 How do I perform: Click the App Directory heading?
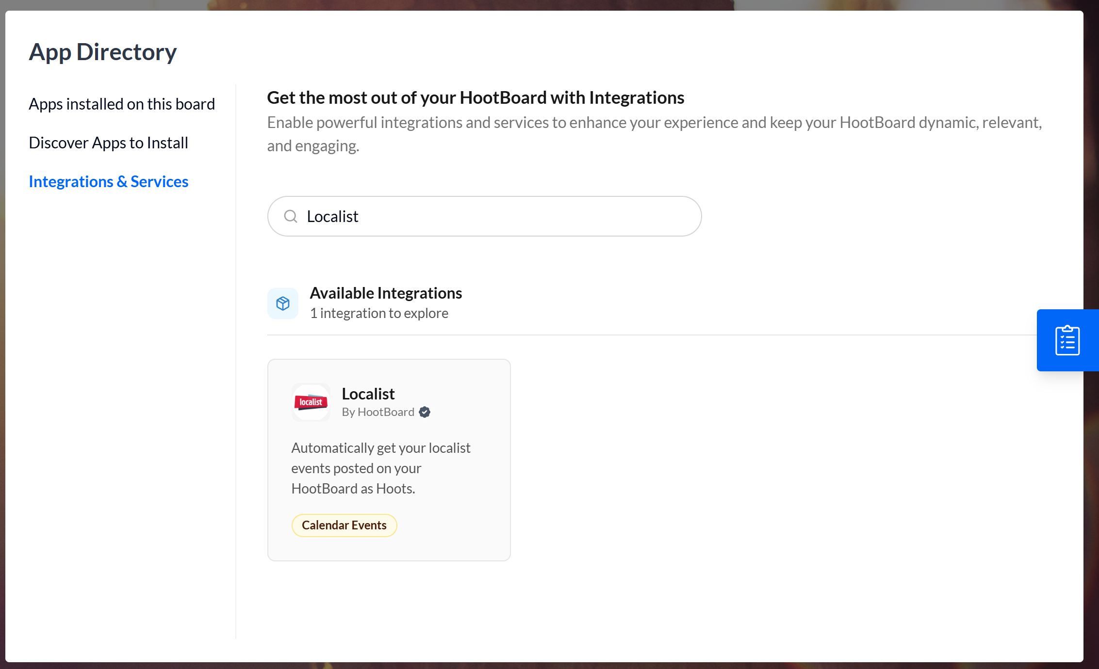pyautogui.click(x=103, y=52)
